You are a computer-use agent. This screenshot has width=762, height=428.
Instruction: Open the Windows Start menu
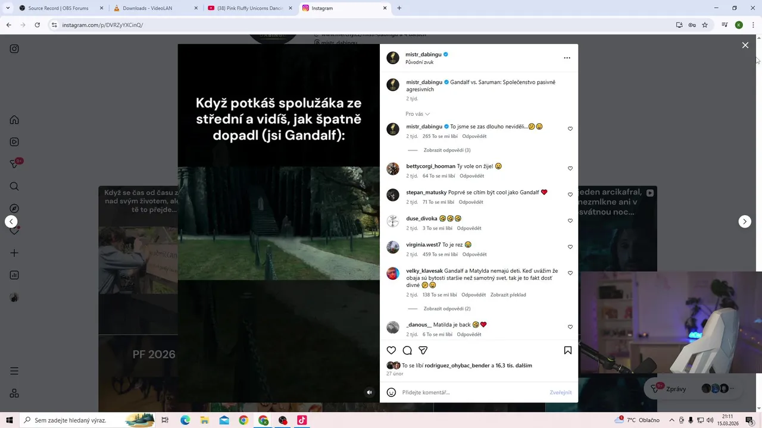click(9, 420)
